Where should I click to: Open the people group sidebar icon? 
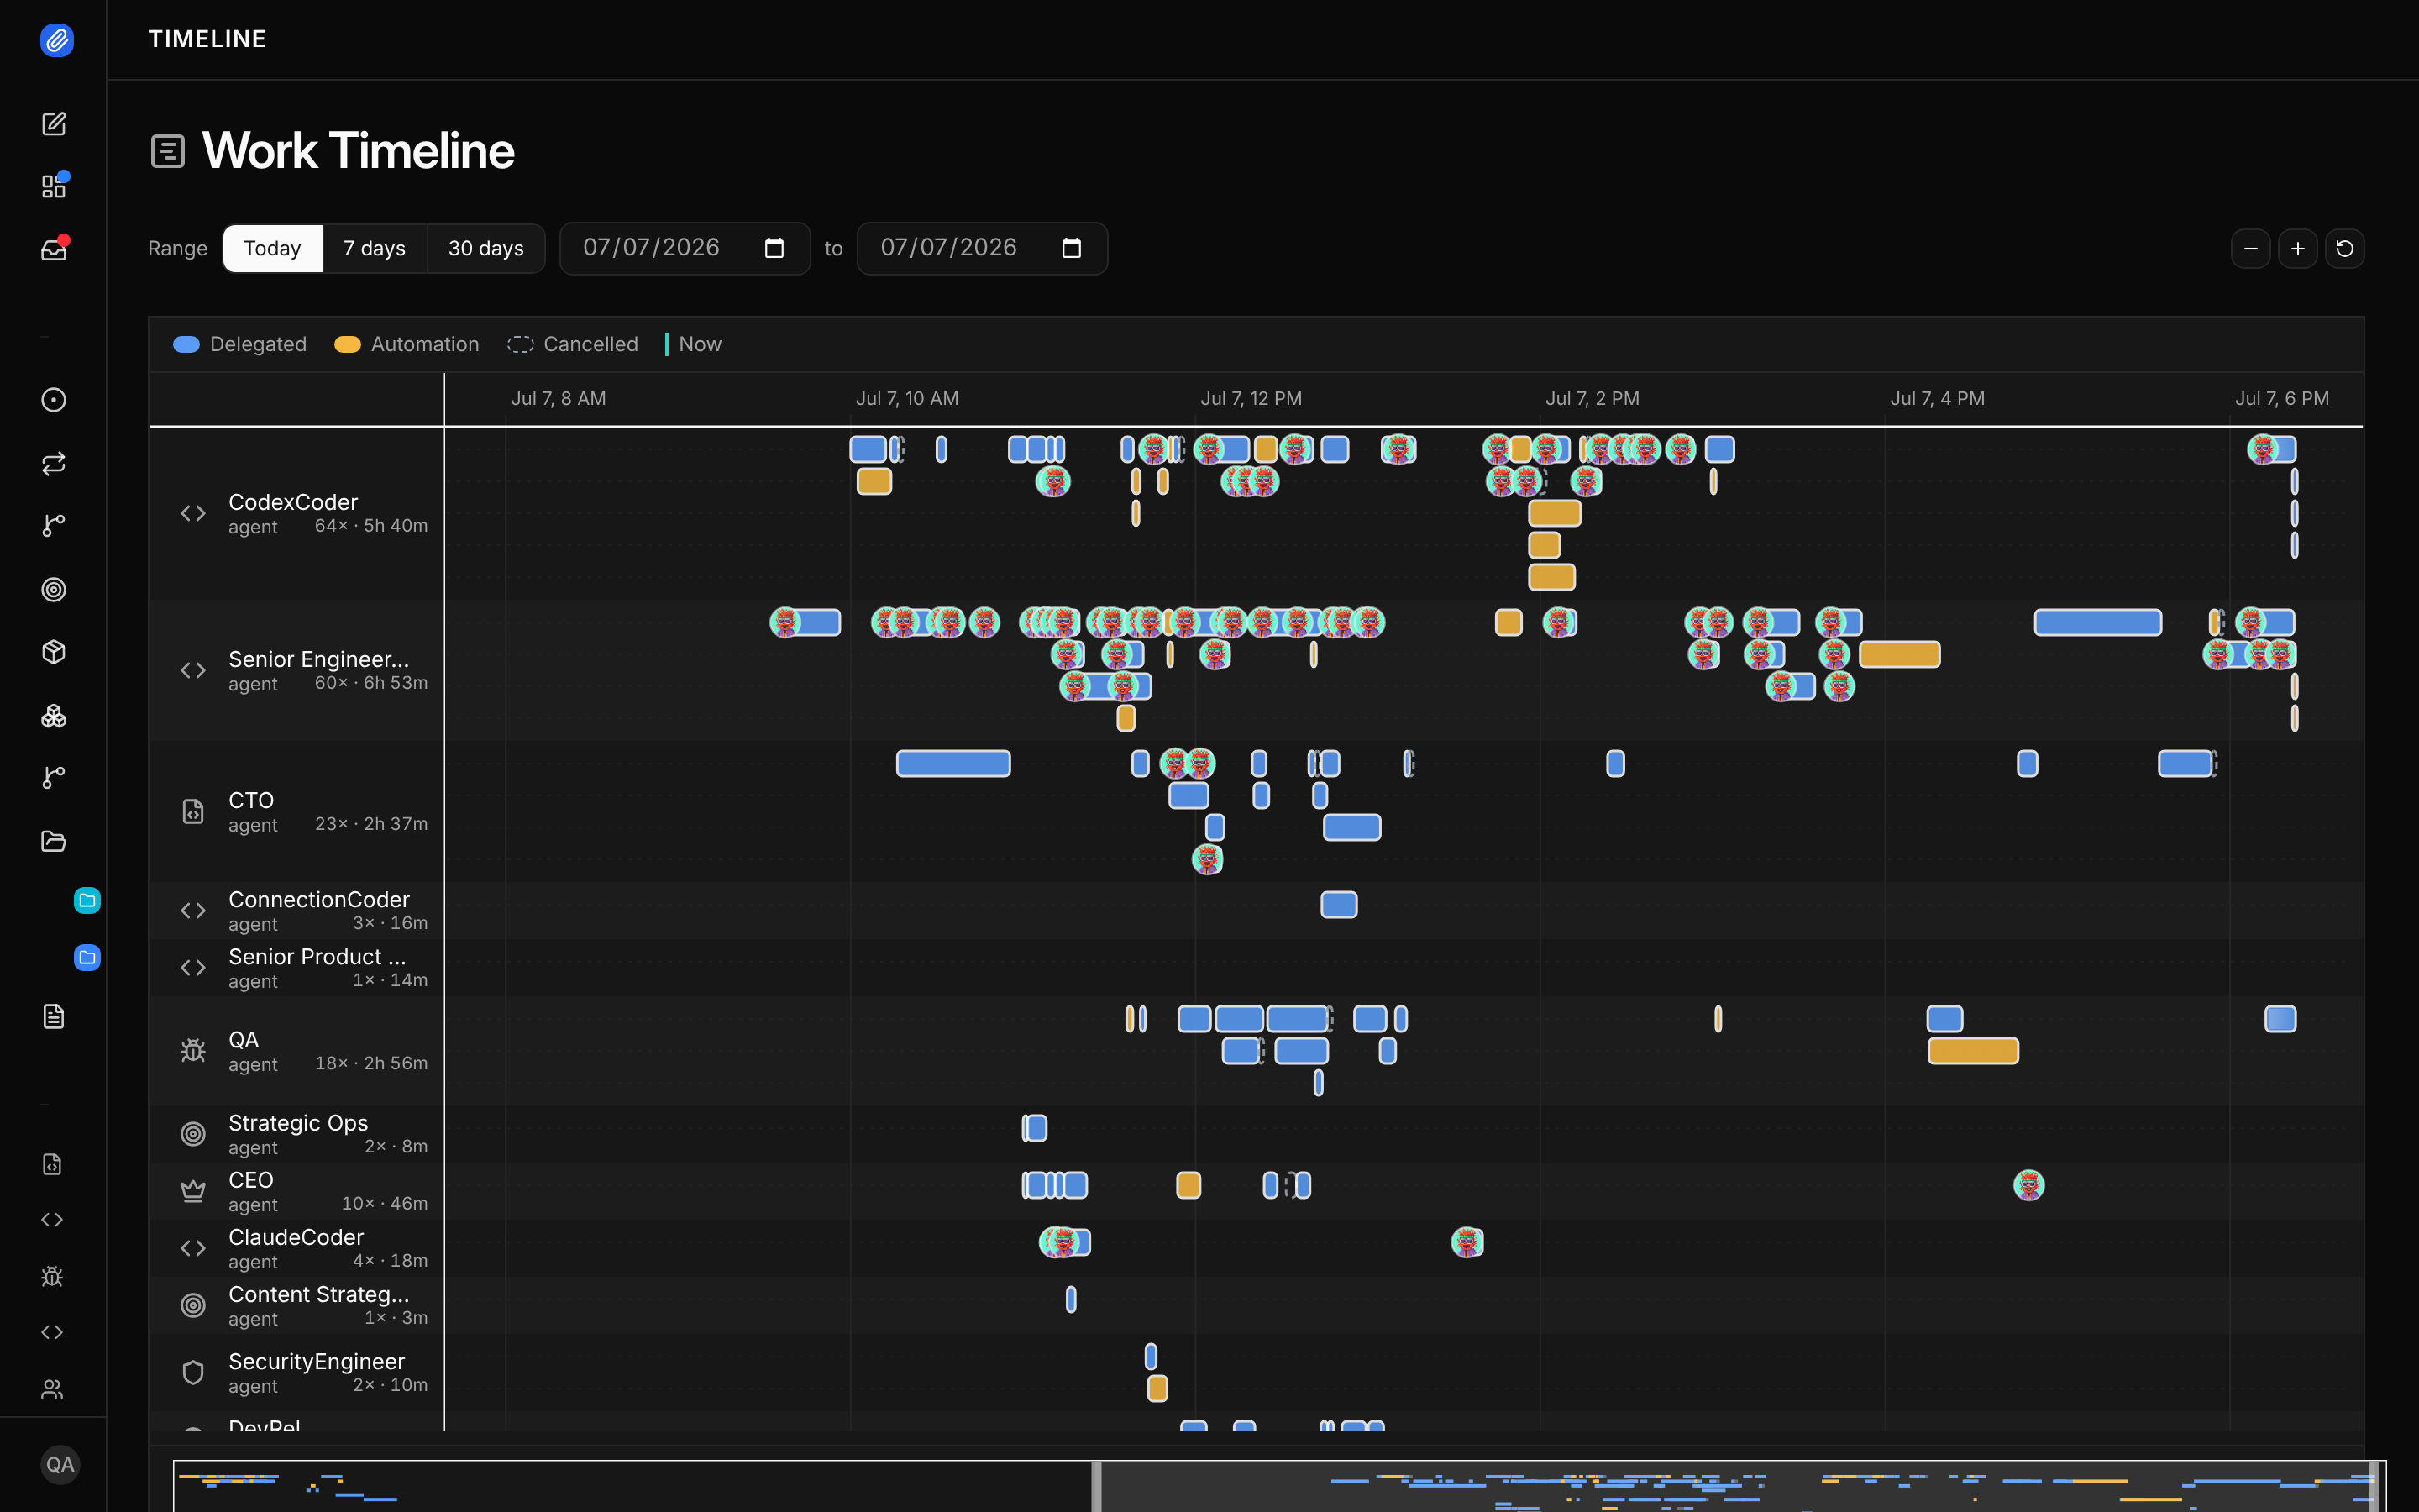pyautogui.click(x=52, y=1389)
